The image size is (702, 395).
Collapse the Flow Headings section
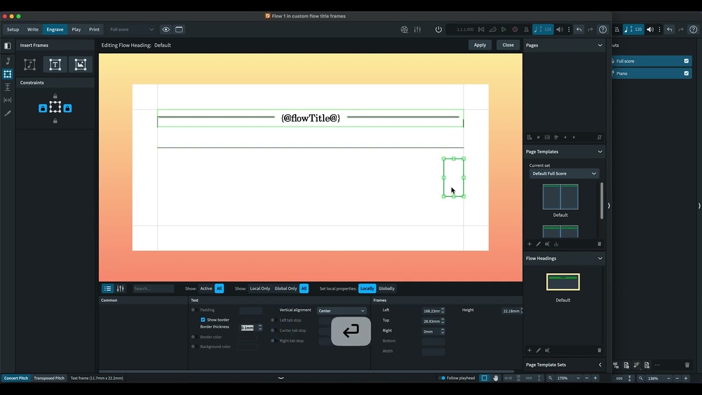pyautogui.click(x=600, y=258)
